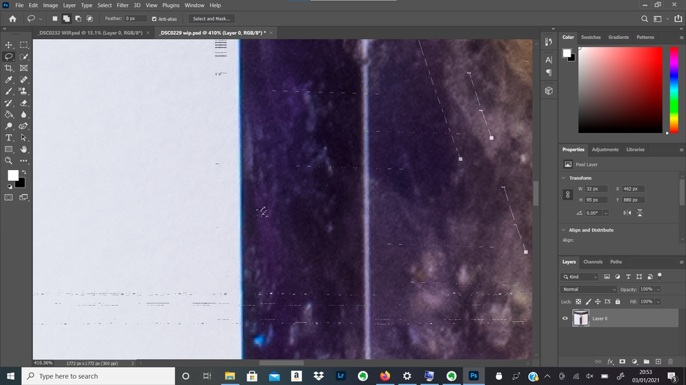686x385 pixels.
Task: Select the Move tool
Action: (8, 45)
